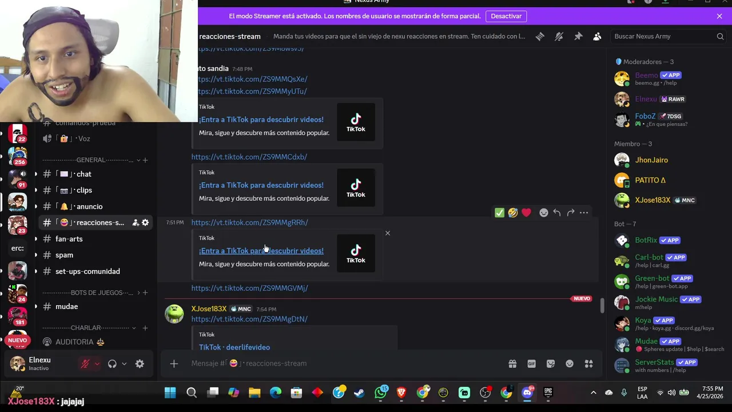
Task: Add the green checkmark reaction to message
Action: 499,212
